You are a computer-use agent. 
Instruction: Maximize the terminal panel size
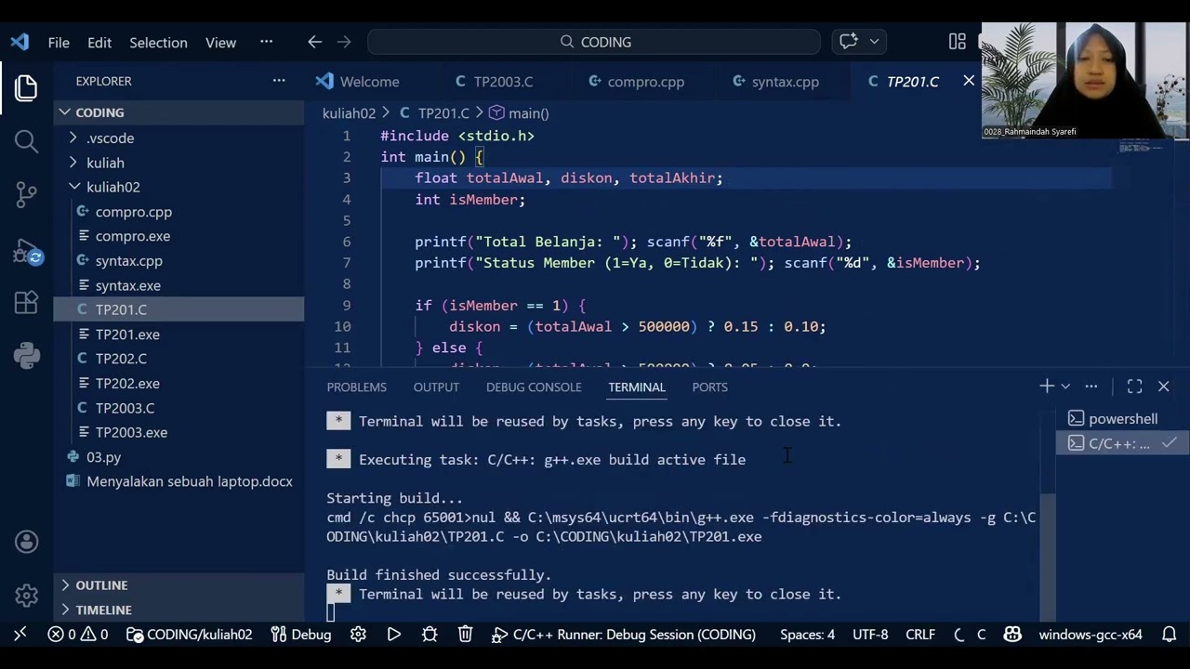(x=1134, y=386)
